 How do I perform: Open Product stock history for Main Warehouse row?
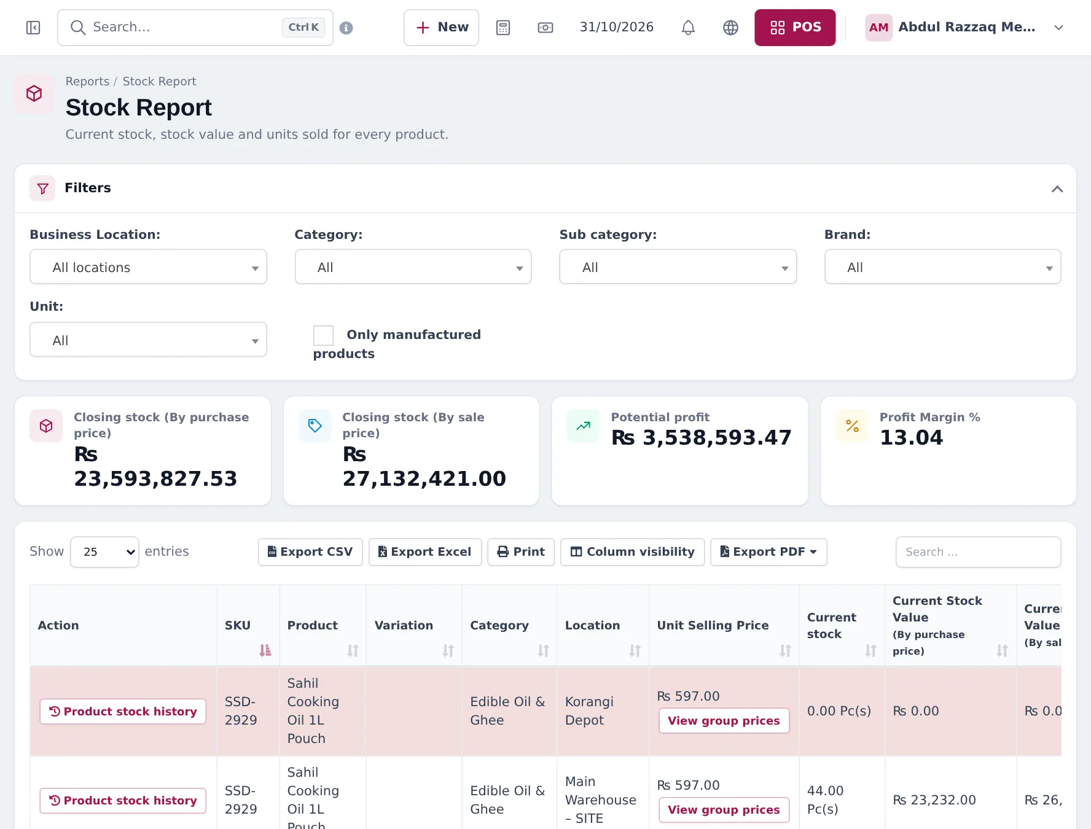[x=123, y=801]
